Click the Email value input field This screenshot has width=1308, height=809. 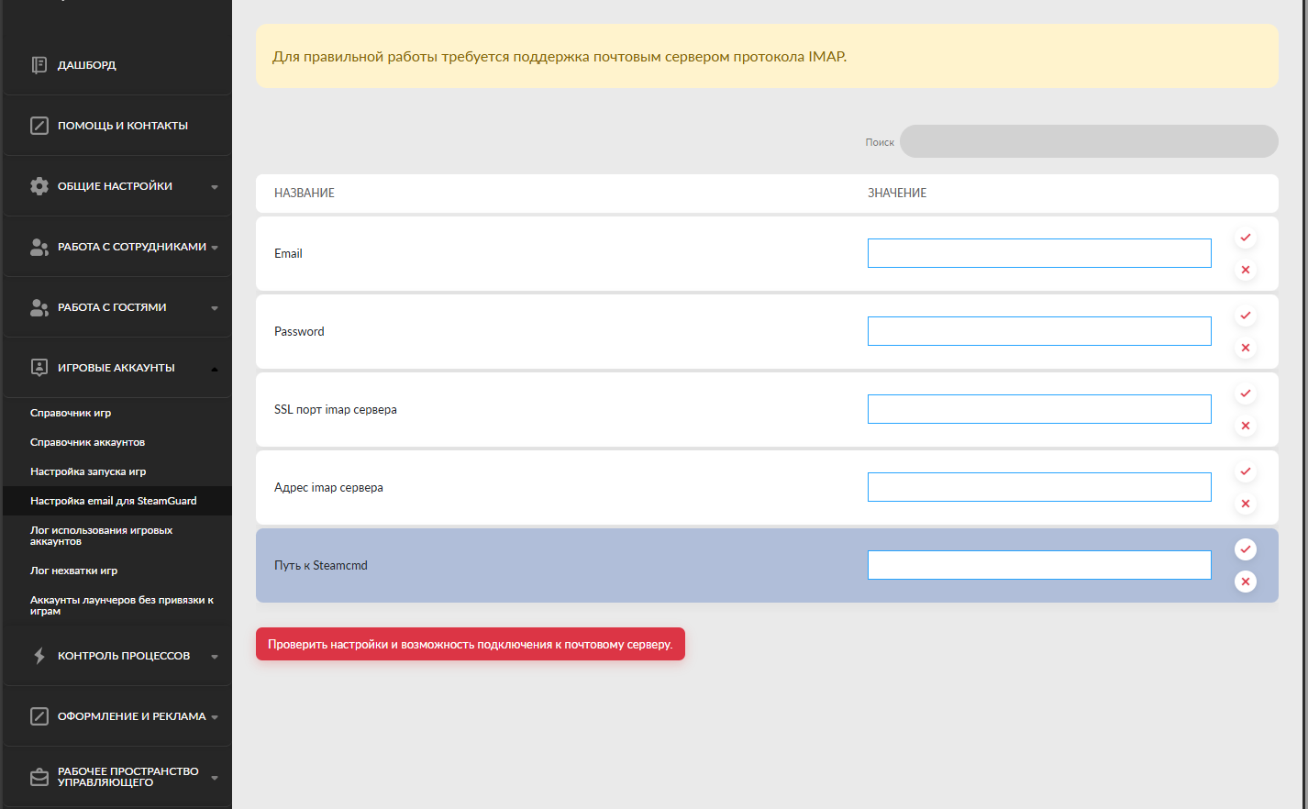[x=1039, y=253]
